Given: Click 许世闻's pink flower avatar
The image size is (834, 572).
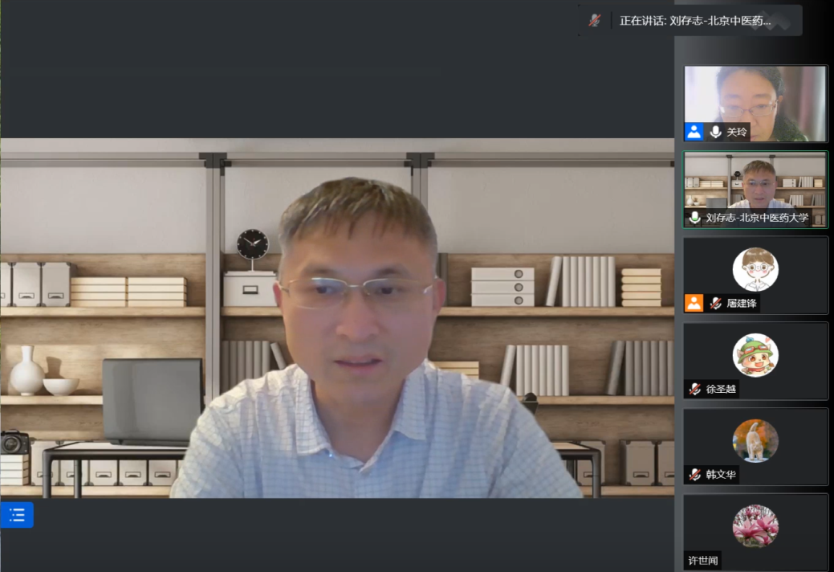Looking at the screenshot, I should point(755,526).
